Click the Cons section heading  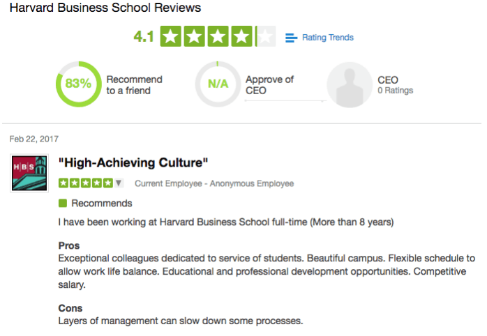(x=70, y=308)
